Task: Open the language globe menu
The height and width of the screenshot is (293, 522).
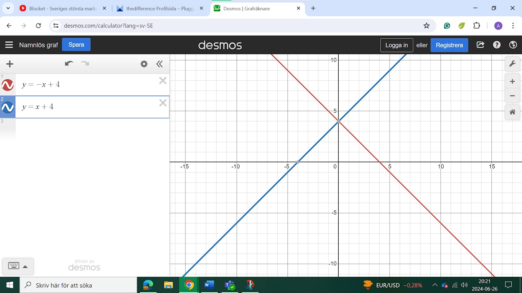Action: 513,45
